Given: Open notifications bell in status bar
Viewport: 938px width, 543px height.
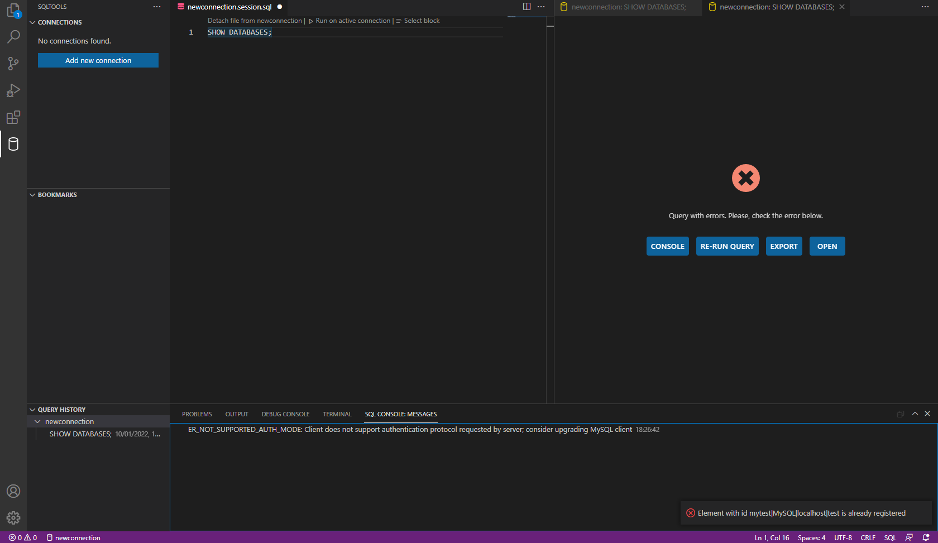Looking at the screenshot, I should coord(926,537).
